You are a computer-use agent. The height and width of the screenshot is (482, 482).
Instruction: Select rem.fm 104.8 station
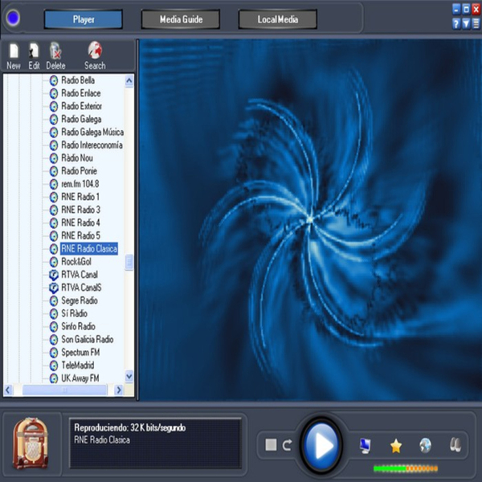pos(80,184)
